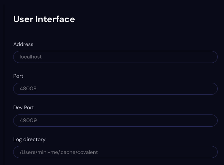Click the /Users/mini-me/.cache/covalent path text
The height and width of the screenshot is (165, 224).
59,152
